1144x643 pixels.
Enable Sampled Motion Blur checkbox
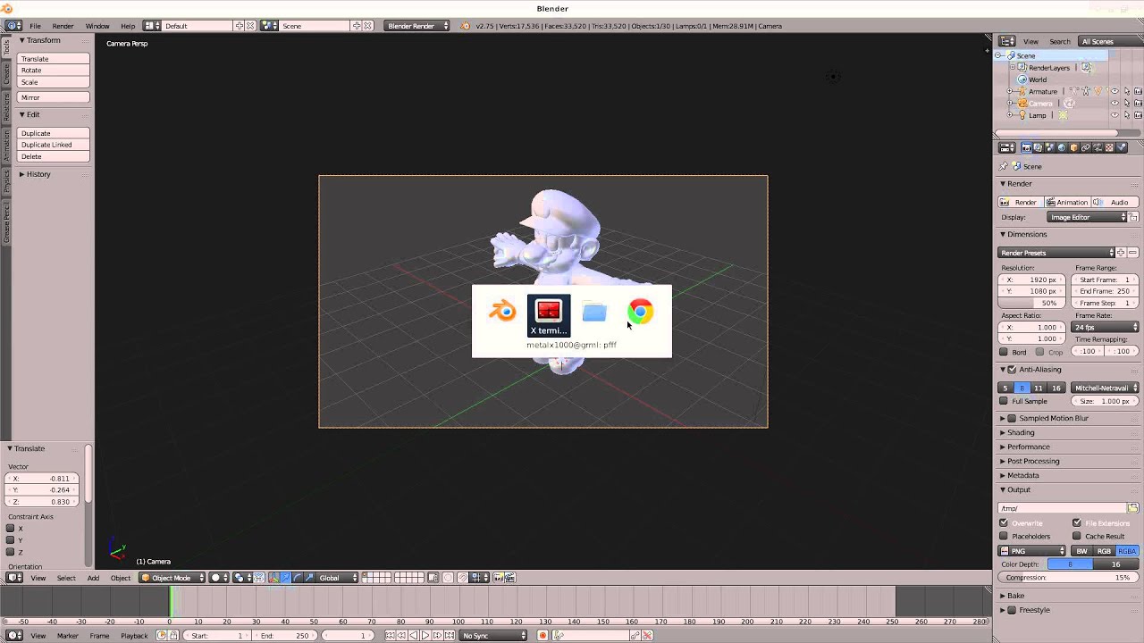[1012, 418]
